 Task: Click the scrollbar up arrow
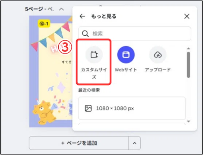point(188,49)
